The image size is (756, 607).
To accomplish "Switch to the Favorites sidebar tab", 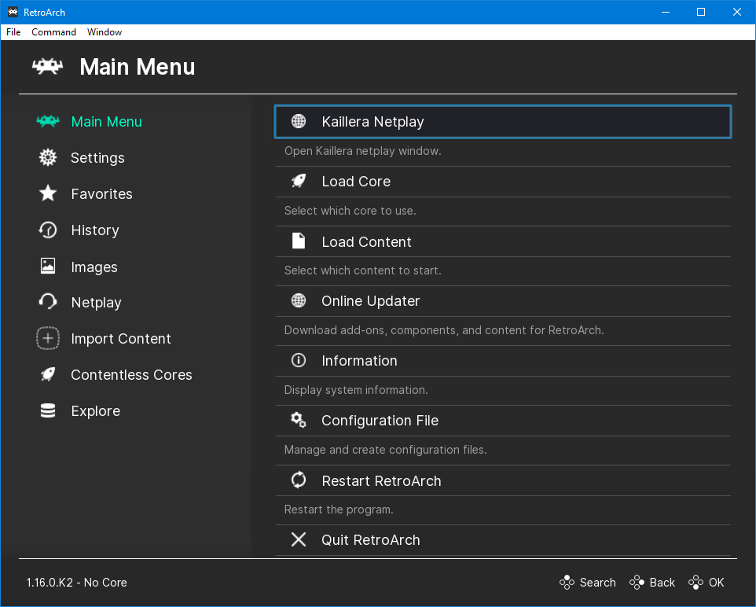I will pos(101,194).
